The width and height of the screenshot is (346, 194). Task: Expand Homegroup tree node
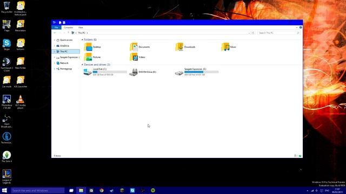point(55,68)
